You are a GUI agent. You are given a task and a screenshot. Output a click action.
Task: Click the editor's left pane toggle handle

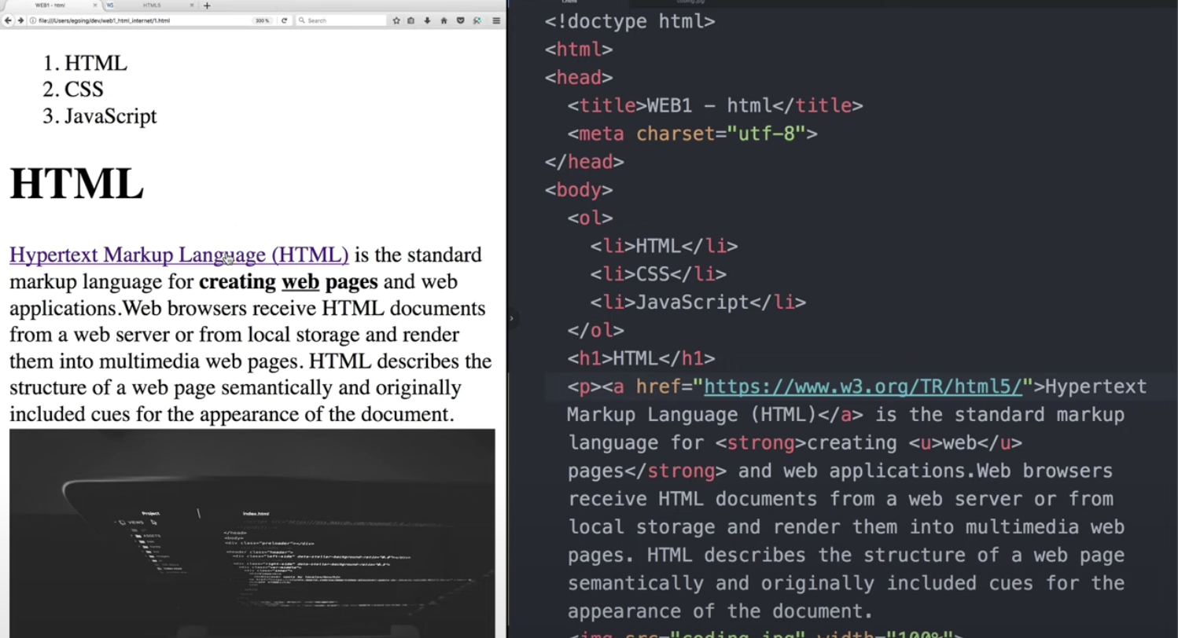(511, 318)
